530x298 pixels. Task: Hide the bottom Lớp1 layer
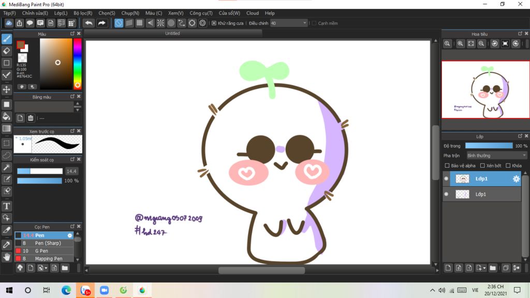point(446,195)
